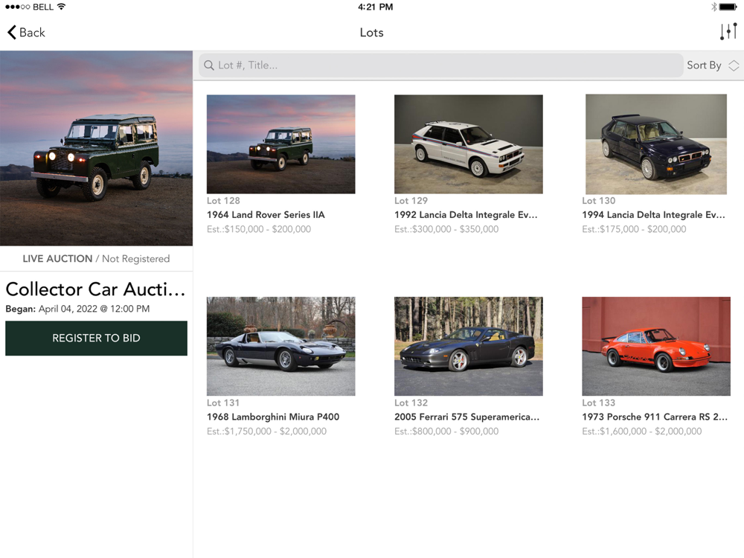Screen dimensions: 744x558
Task: Tap the search magnifier icon
Action: pos(209,65)
